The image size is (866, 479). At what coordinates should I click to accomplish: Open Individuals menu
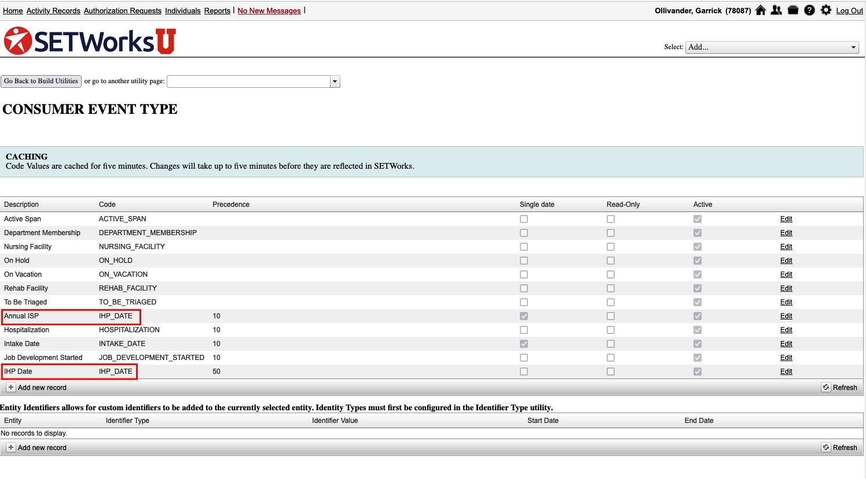point(183,11)
